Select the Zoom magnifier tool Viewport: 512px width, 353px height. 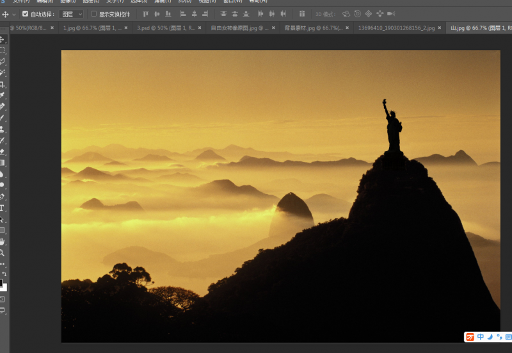pos(3,253)
